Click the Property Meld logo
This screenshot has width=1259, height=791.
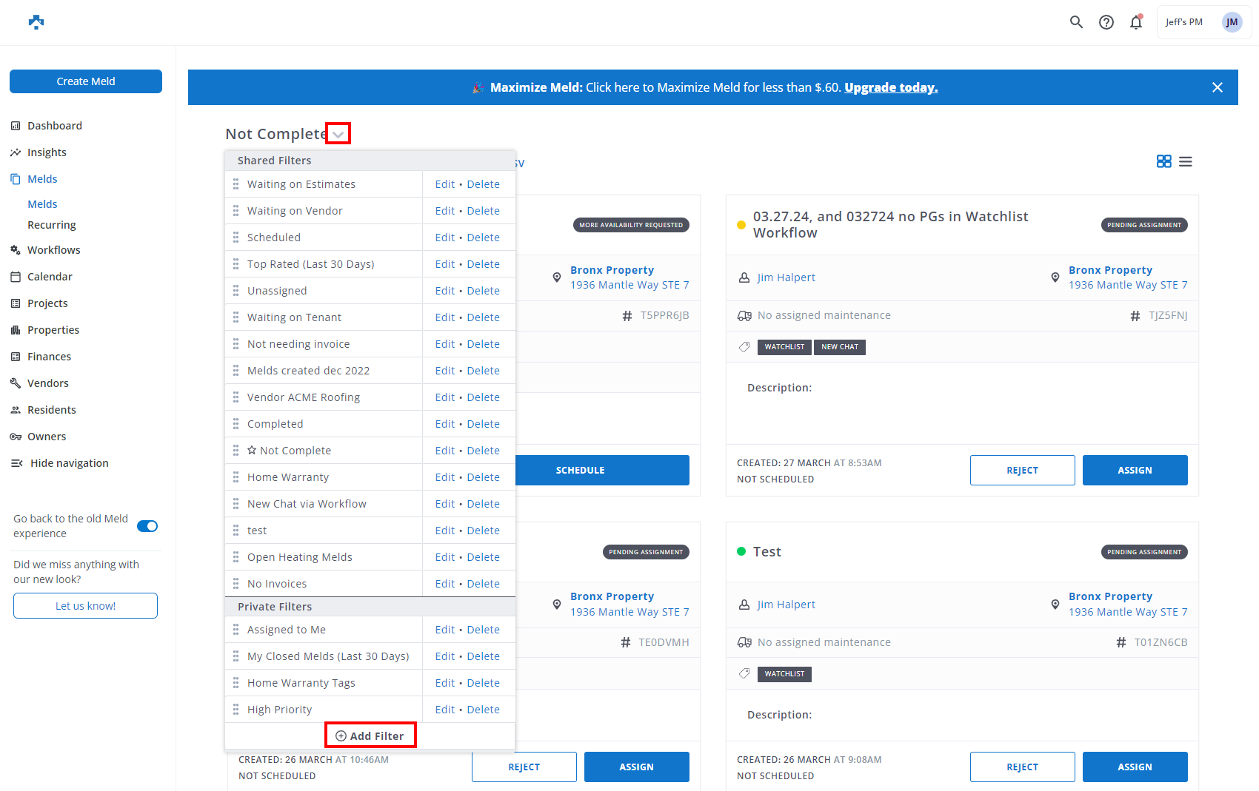pos(36,22)
